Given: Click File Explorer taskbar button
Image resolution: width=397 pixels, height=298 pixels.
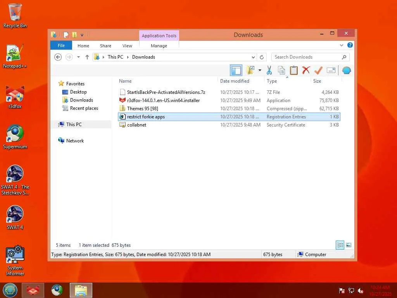Looking at the screenshot, I should (81, 290).
